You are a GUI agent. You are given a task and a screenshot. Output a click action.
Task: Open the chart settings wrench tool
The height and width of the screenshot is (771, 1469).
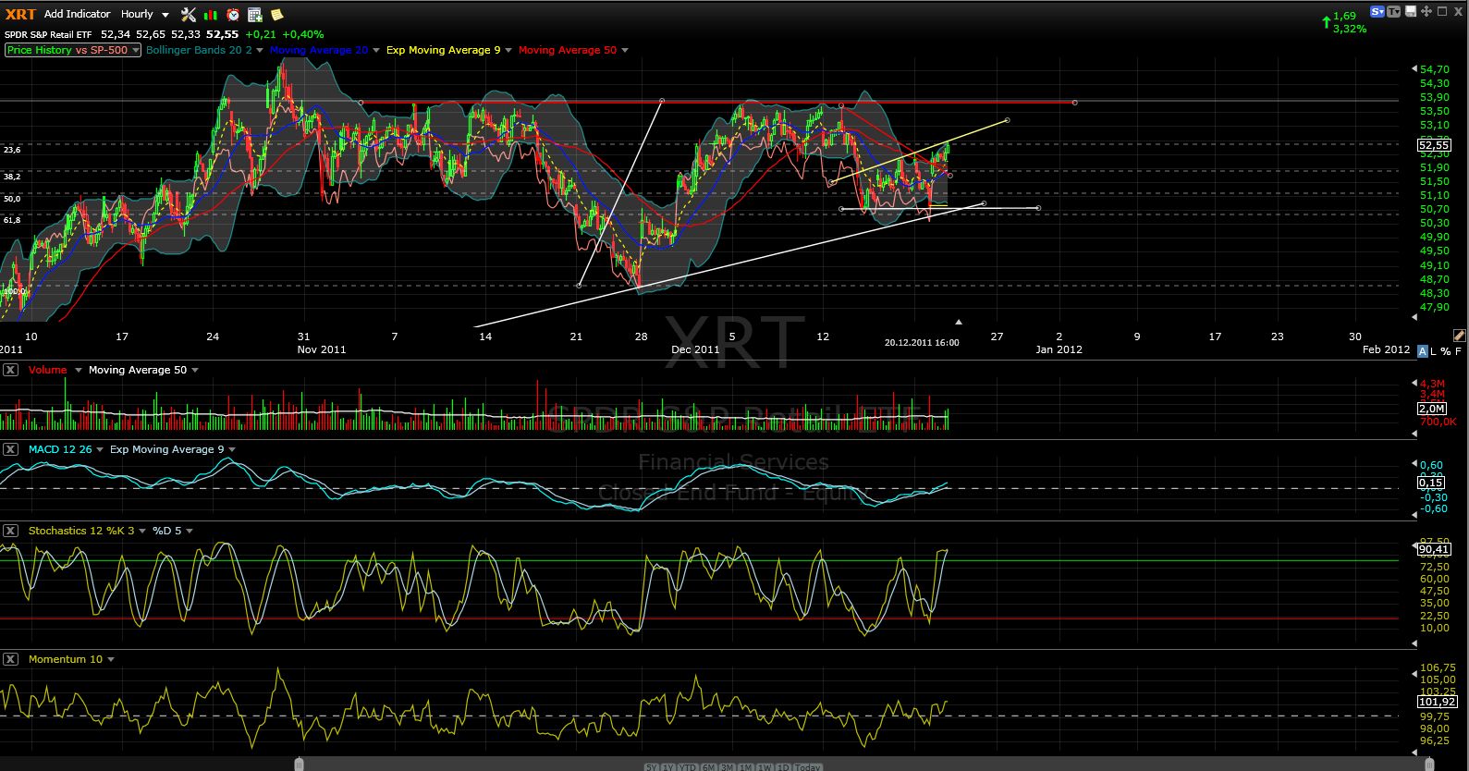pos(189,14)
